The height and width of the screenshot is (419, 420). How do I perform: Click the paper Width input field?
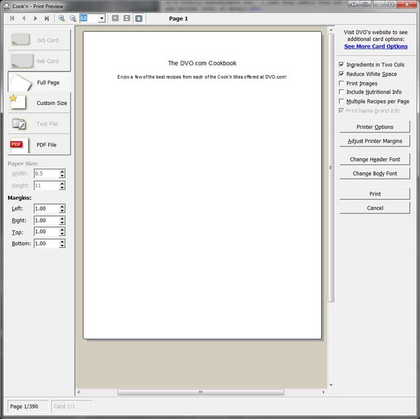tap(47, 174)
